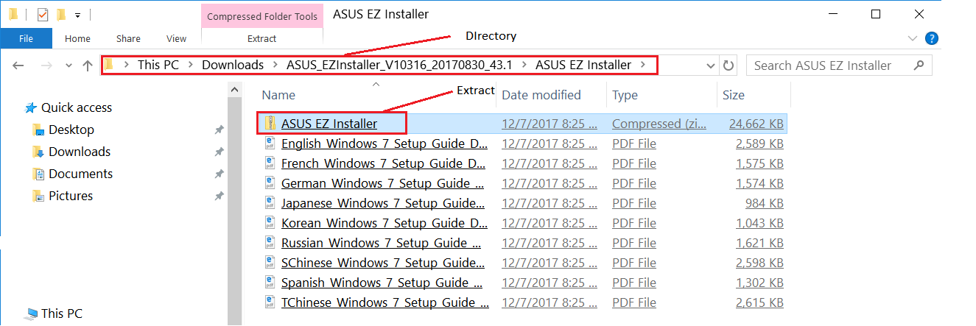
Task: Open the File menu
Action: pyautogui.click(x=26, y=38)
